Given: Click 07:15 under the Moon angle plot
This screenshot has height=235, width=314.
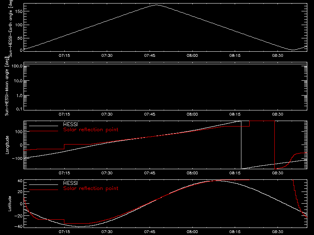Looking at the screenshot, I should tap(64, 114).
